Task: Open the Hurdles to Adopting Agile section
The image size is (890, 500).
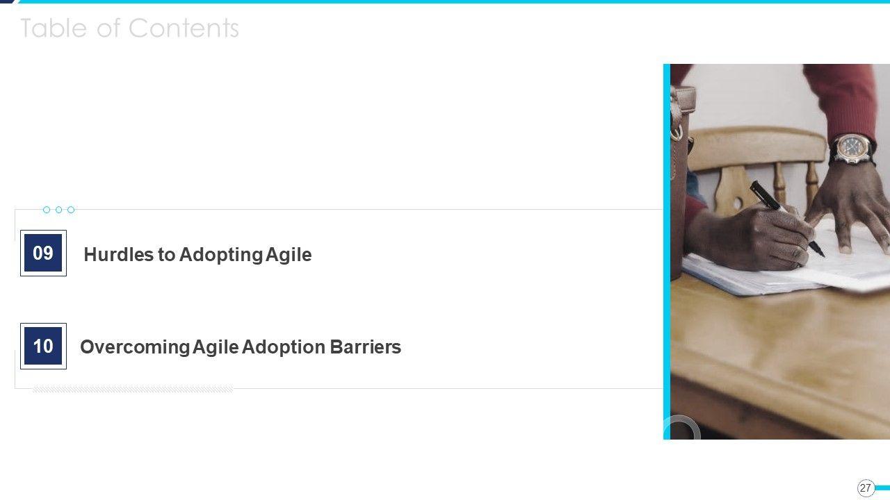Action: click(197, 255)
